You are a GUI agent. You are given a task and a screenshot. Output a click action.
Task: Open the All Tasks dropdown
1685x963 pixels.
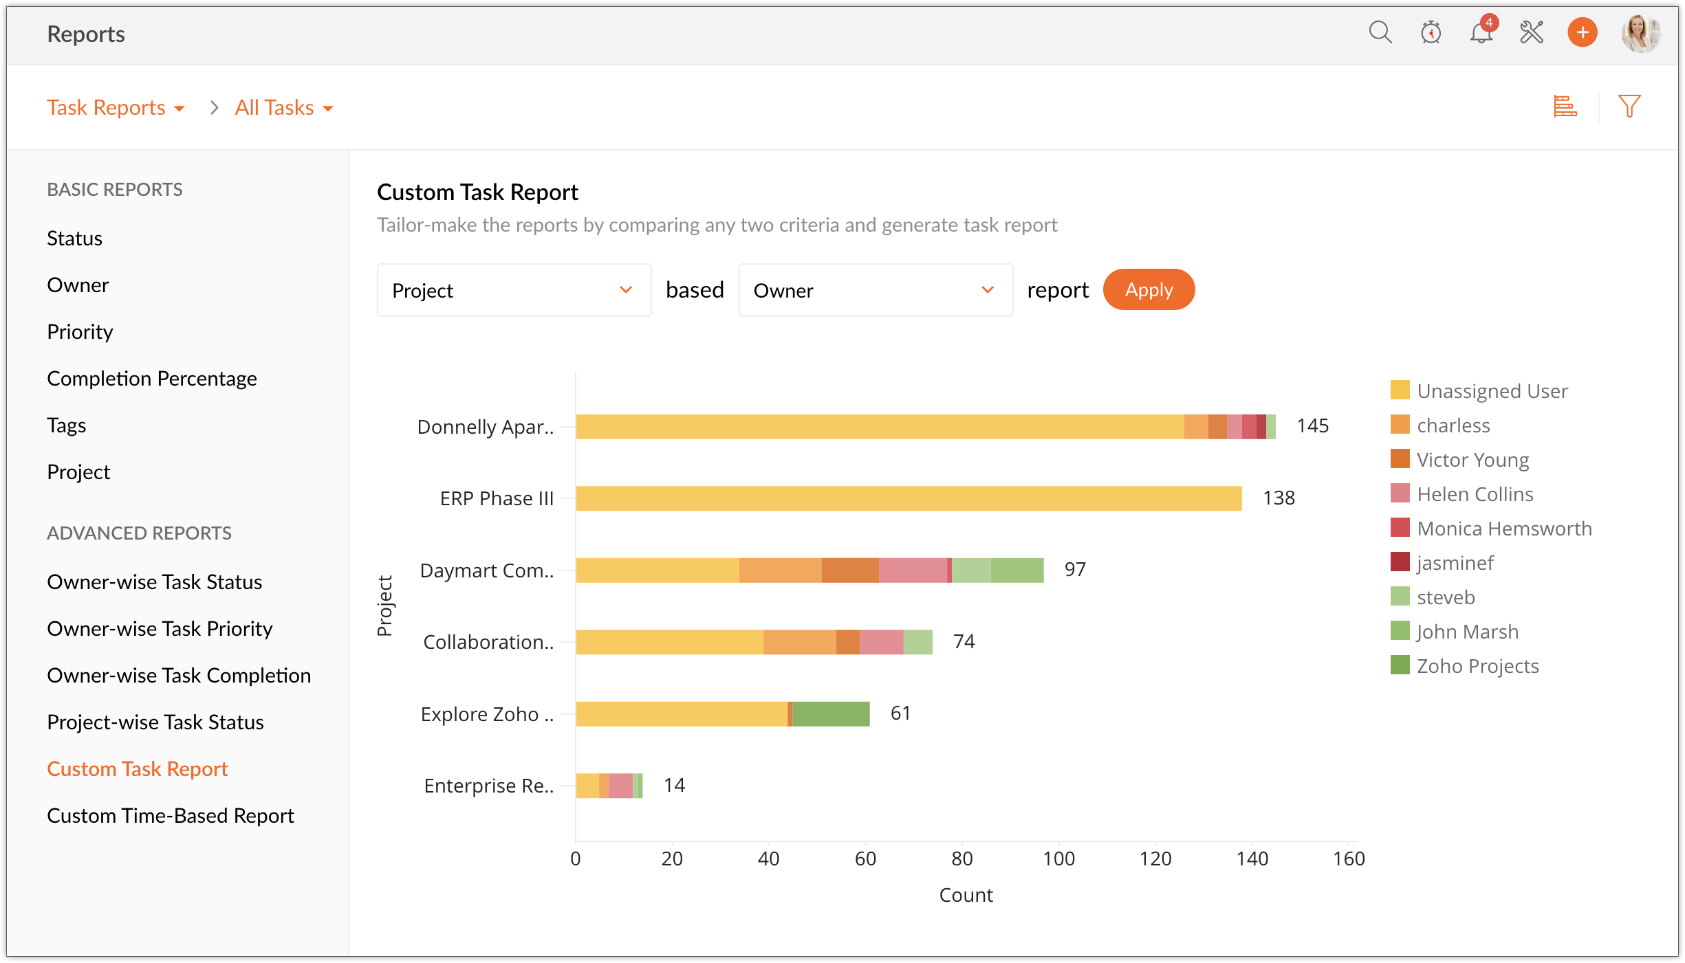click(284, 108)
